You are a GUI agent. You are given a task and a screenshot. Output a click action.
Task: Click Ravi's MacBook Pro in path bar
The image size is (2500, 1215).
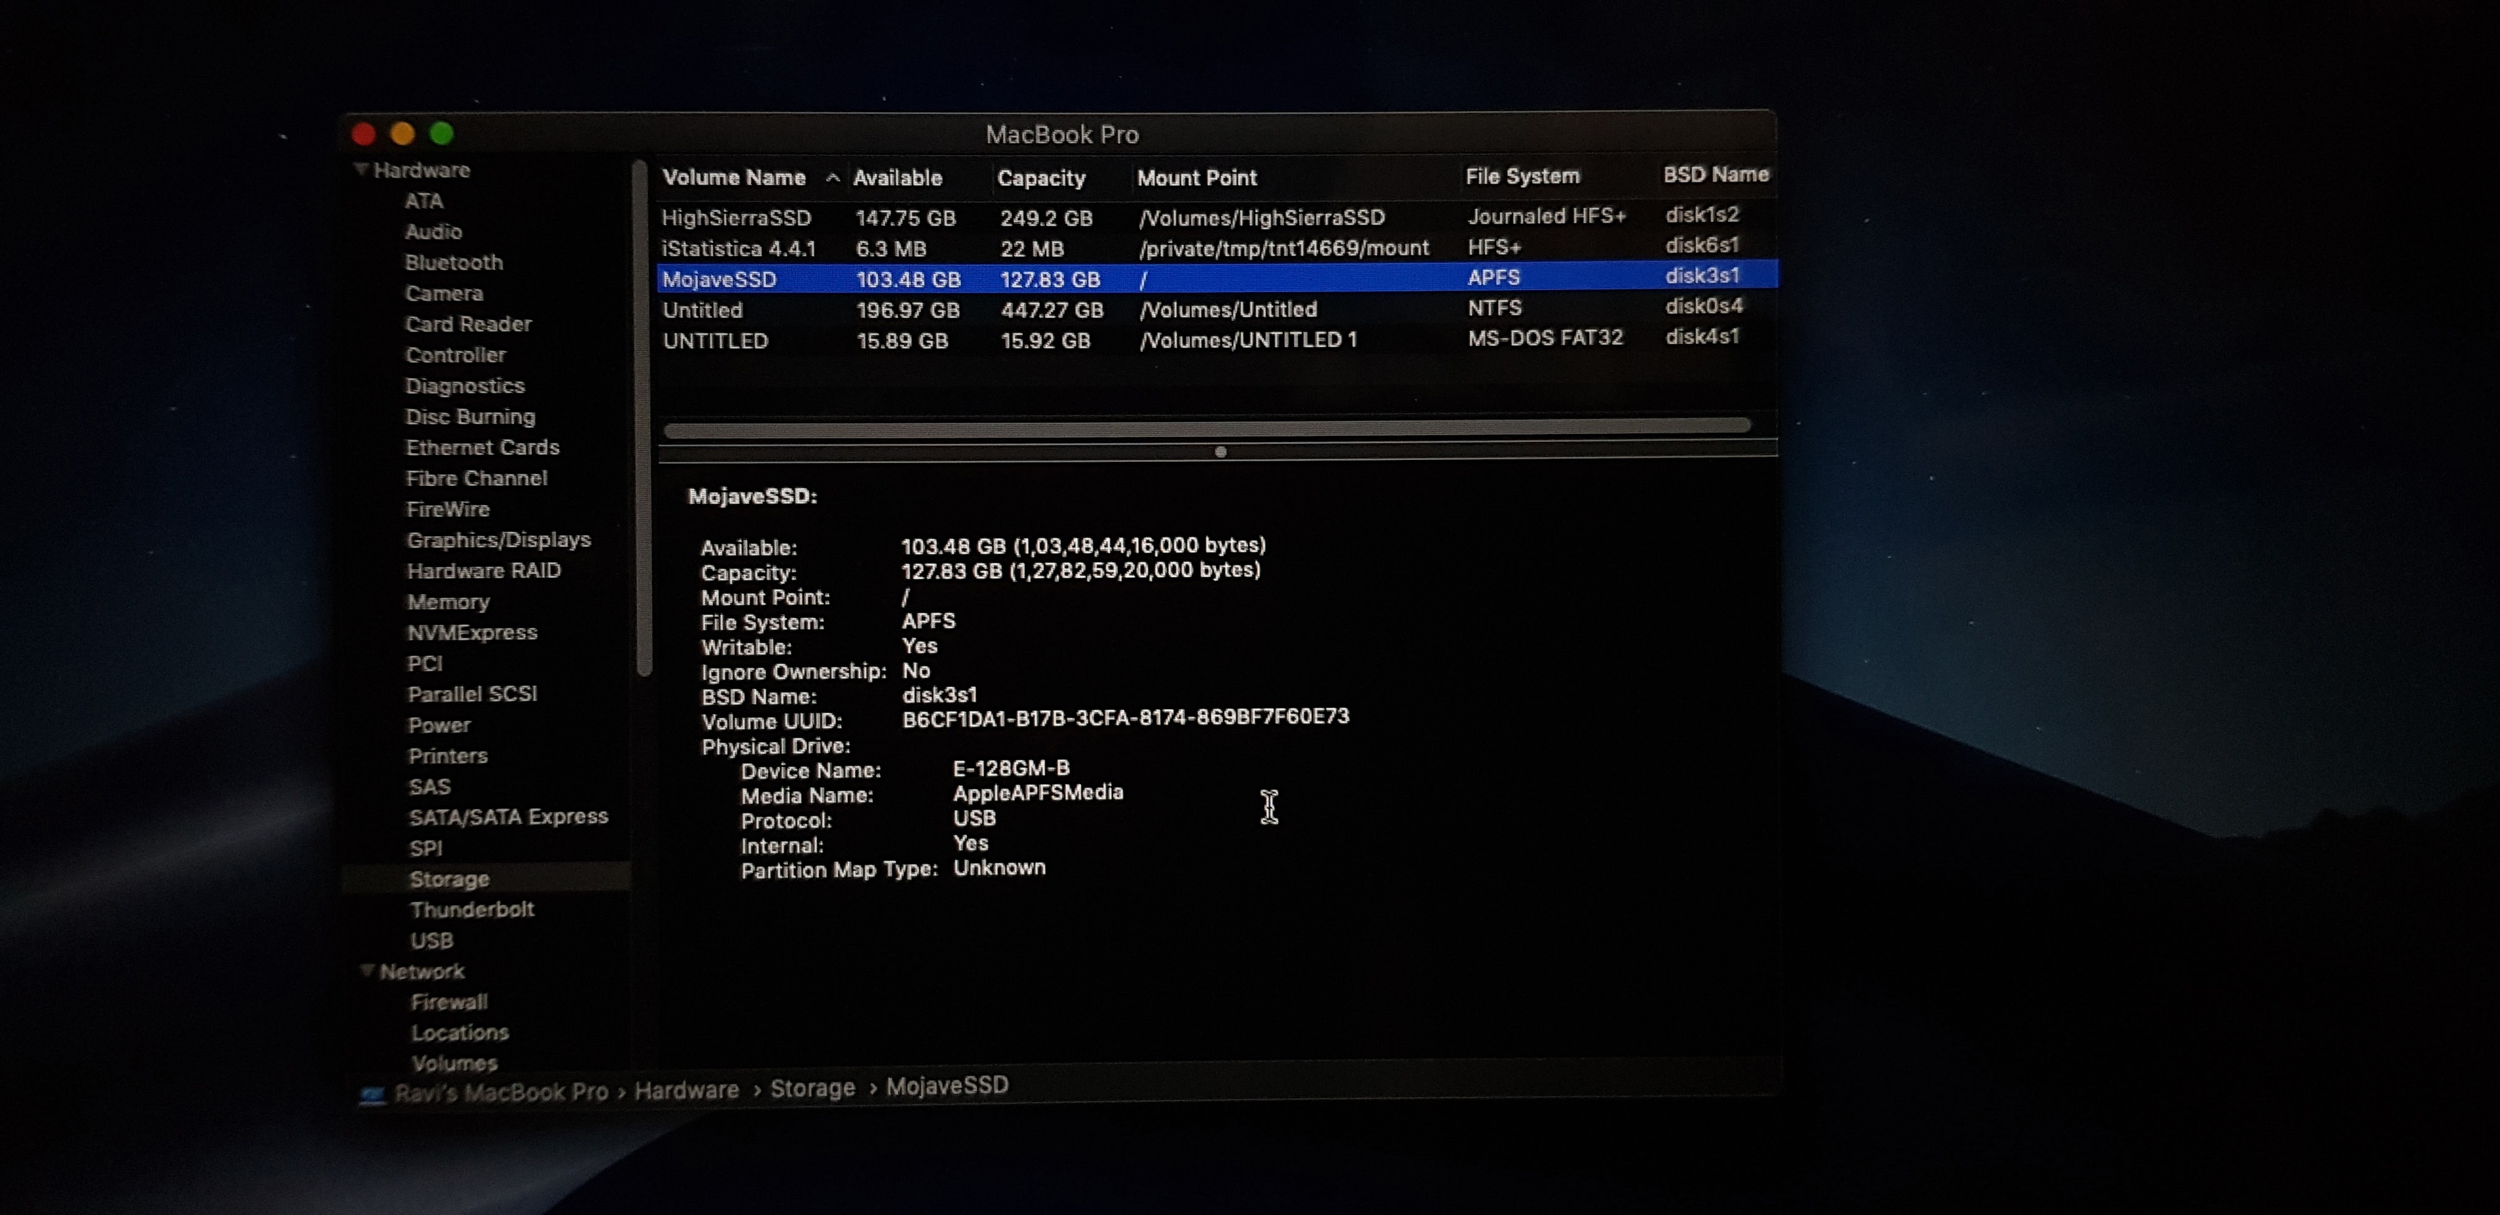tap(501, 1093)
